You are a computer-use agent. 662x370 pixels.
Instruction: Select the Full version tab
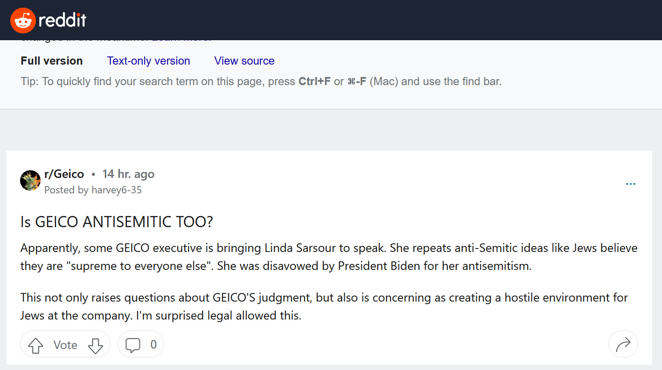pos(52,61)
